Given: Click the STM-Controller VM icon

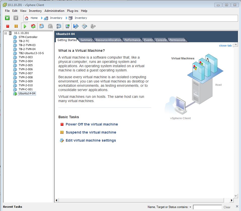Looking at the screenshot, I should click(x=15, y=37).
